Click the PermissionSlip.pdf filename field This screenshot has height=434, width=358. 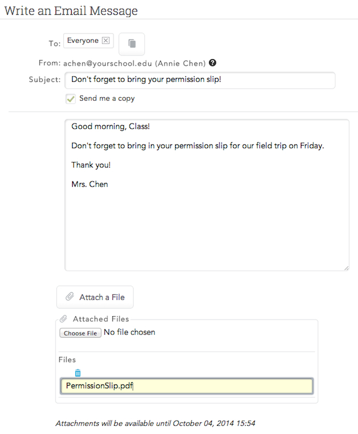(x=187, y=386)
